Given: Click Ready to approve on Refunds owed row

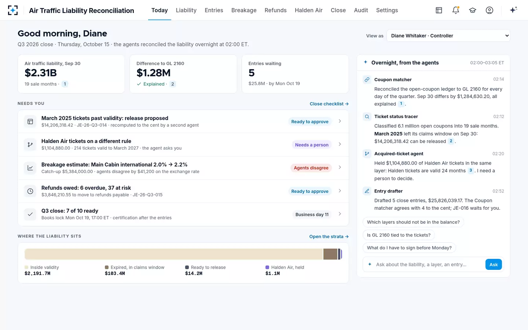Looking at the screenshot, I should pos(310,191).
